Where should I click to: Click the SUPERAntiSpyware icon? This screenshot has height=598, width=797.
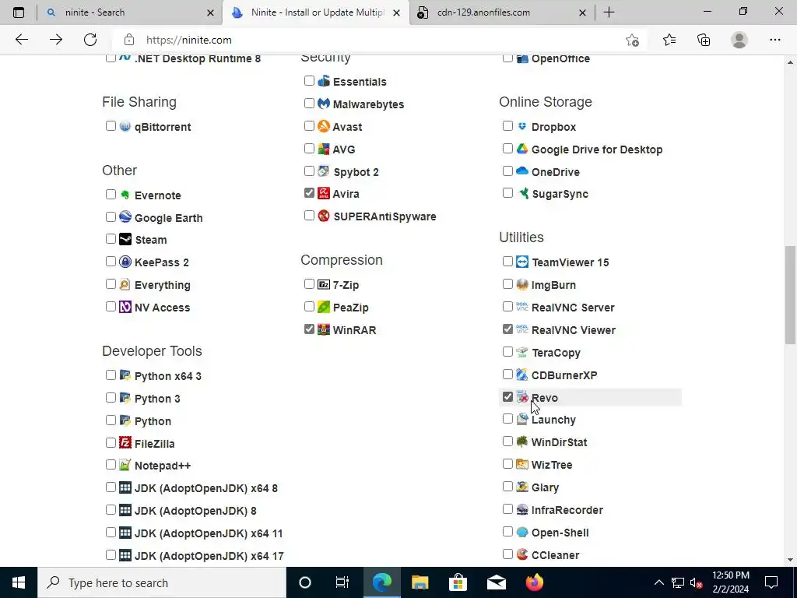pos(324,216)
